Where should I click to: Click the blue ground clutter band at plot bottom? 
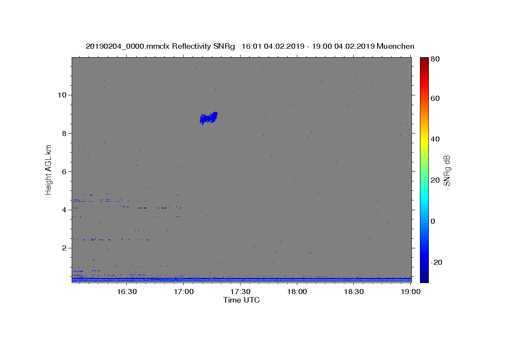(241, 280)
